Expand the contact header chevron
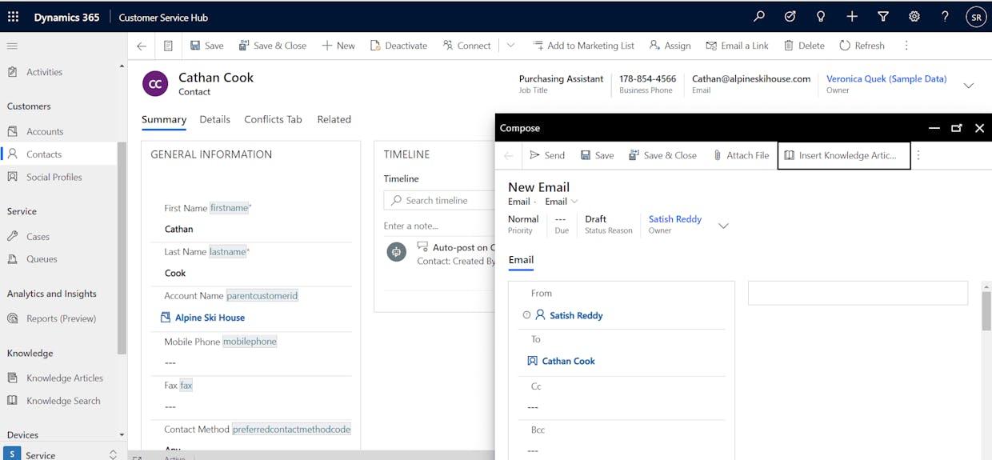The image size is (992, 460). 969,86
